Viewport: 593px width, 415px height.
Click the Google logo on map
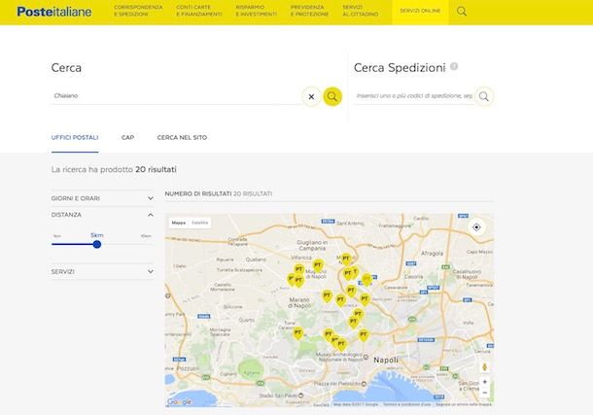pyautogui.click(x=179, y=401)
